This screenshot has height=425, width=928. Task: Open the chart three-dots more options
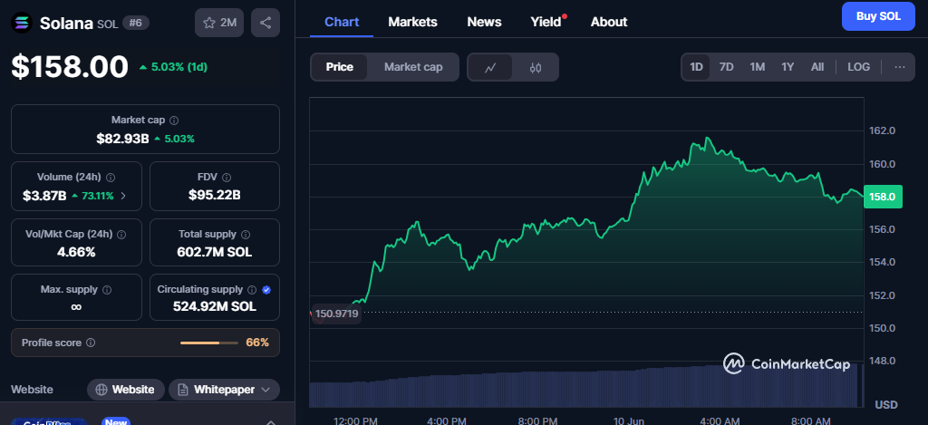click(x=900, y=67)
